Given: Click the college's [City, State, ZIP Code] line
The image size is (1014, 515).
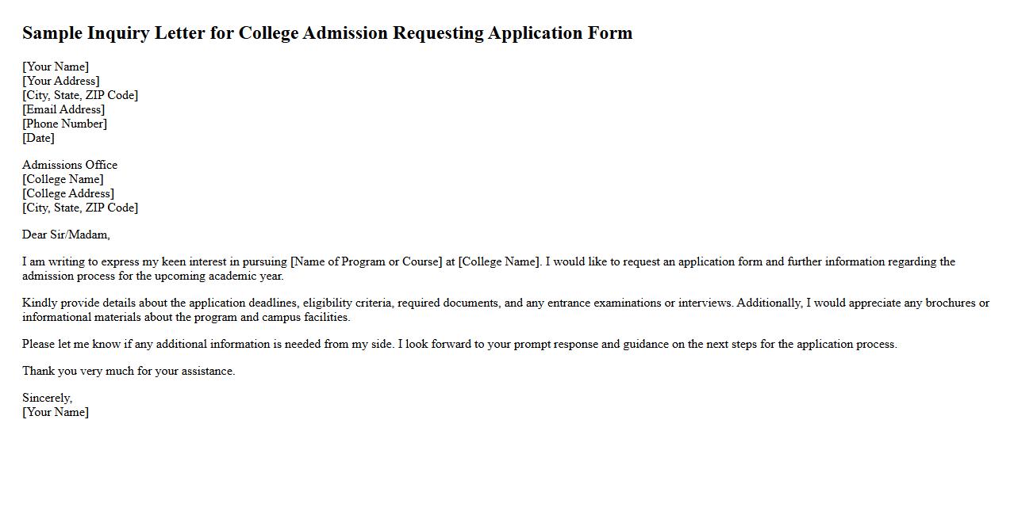Looking at the screenshot, I should click(80, 208).
